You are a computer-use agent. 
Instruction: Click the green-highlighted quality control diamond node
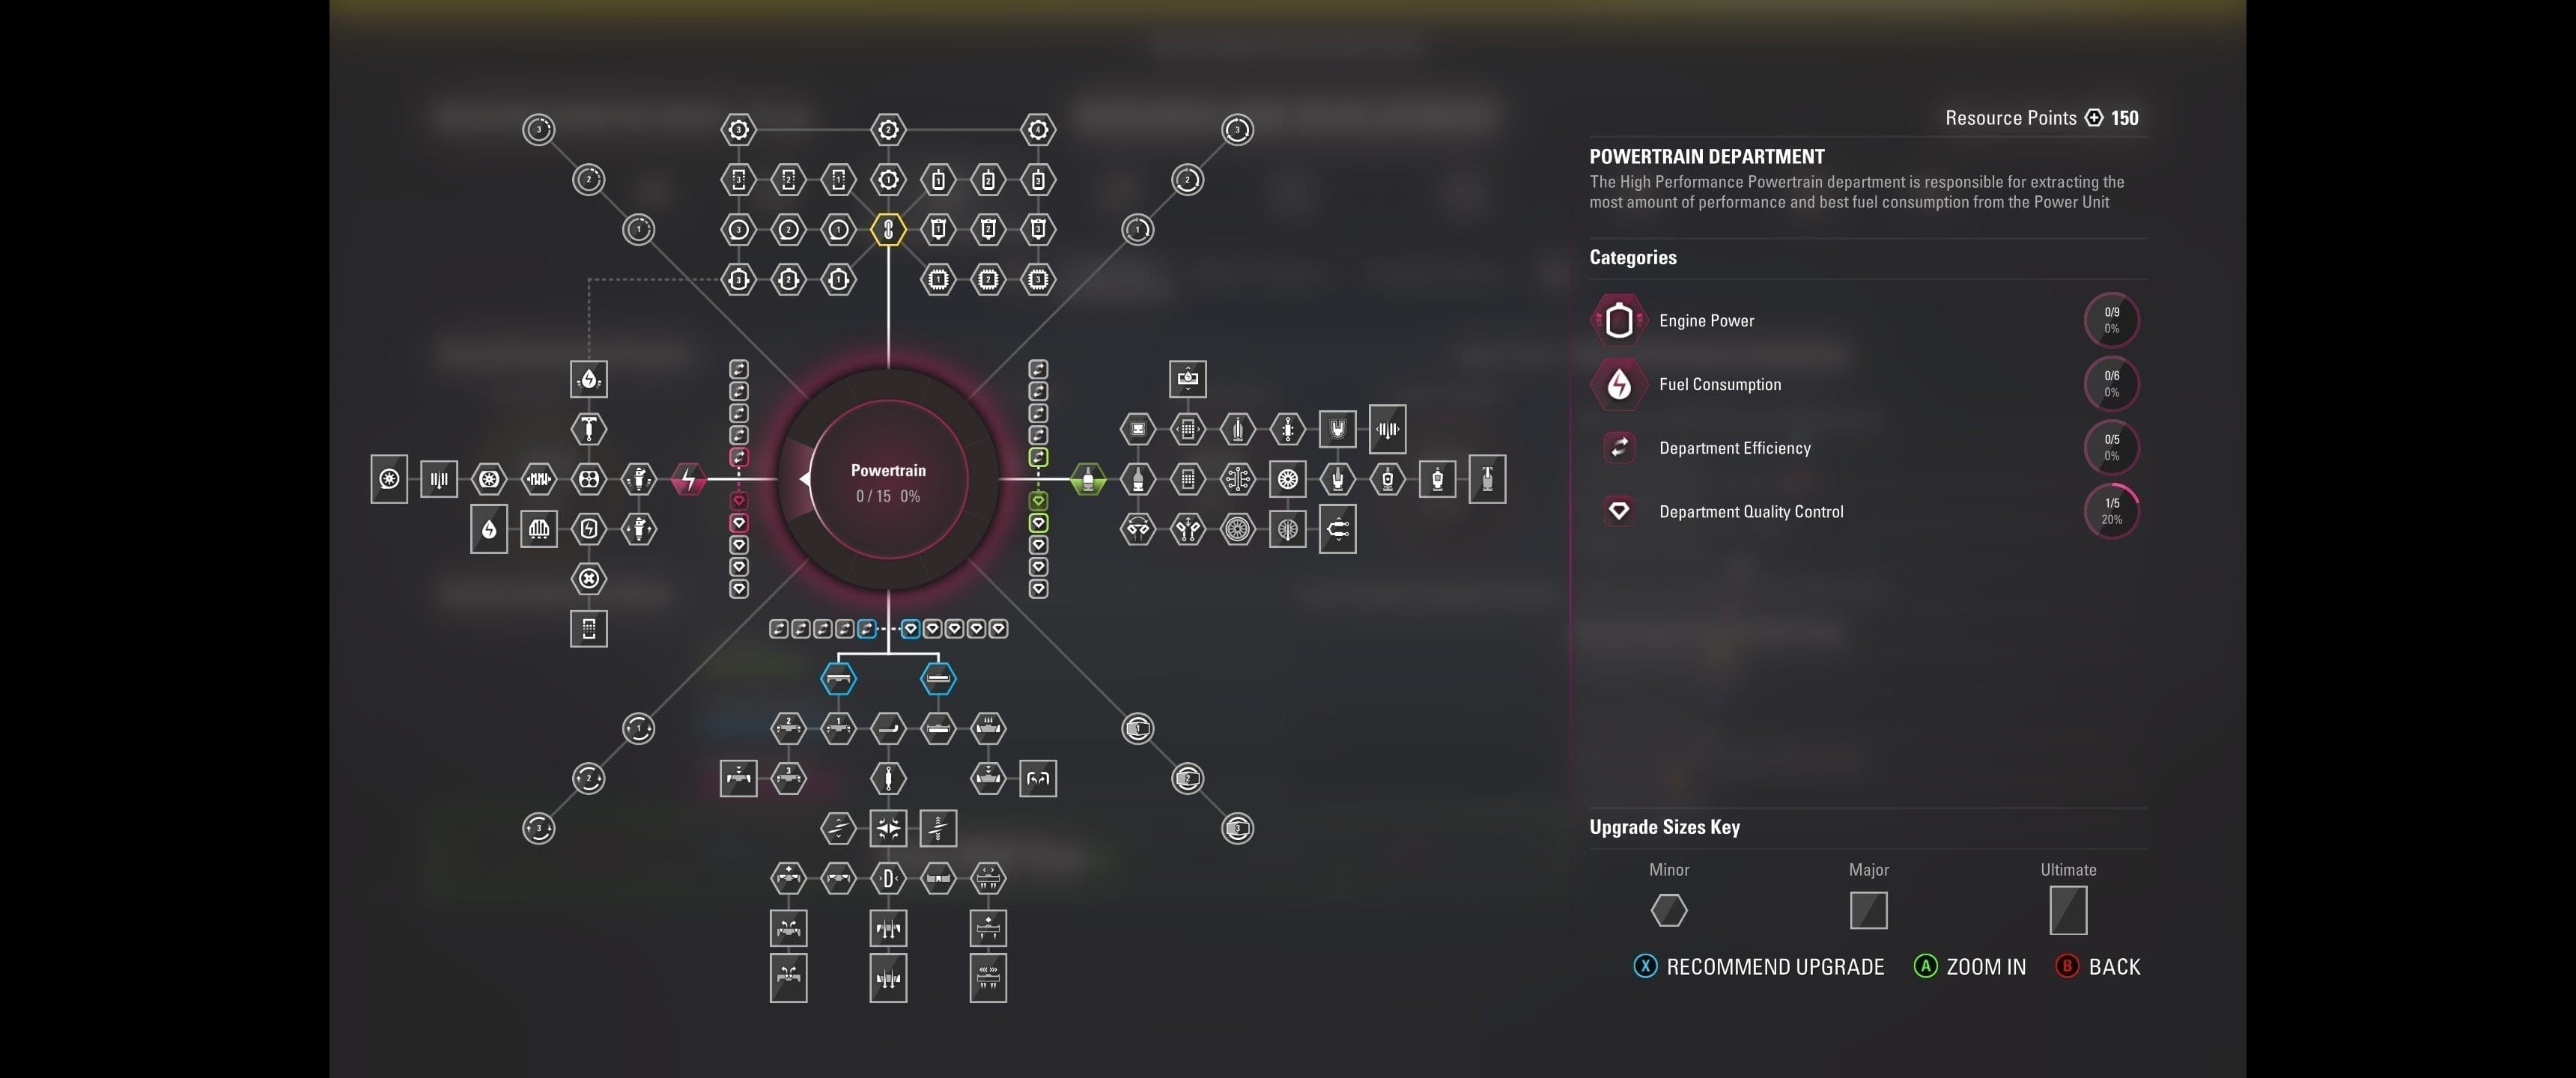1038,523
